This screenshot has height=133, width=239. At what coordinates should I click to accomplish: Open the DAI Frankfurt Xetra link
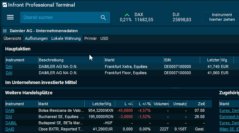point(9,66)
